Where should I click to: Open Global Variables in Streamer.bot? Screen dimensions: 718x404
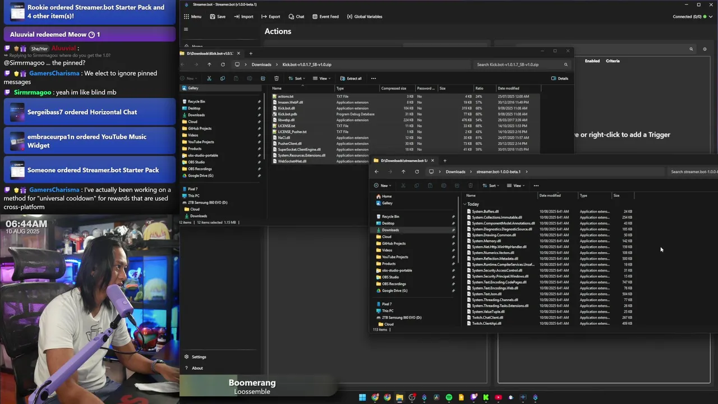365,16
